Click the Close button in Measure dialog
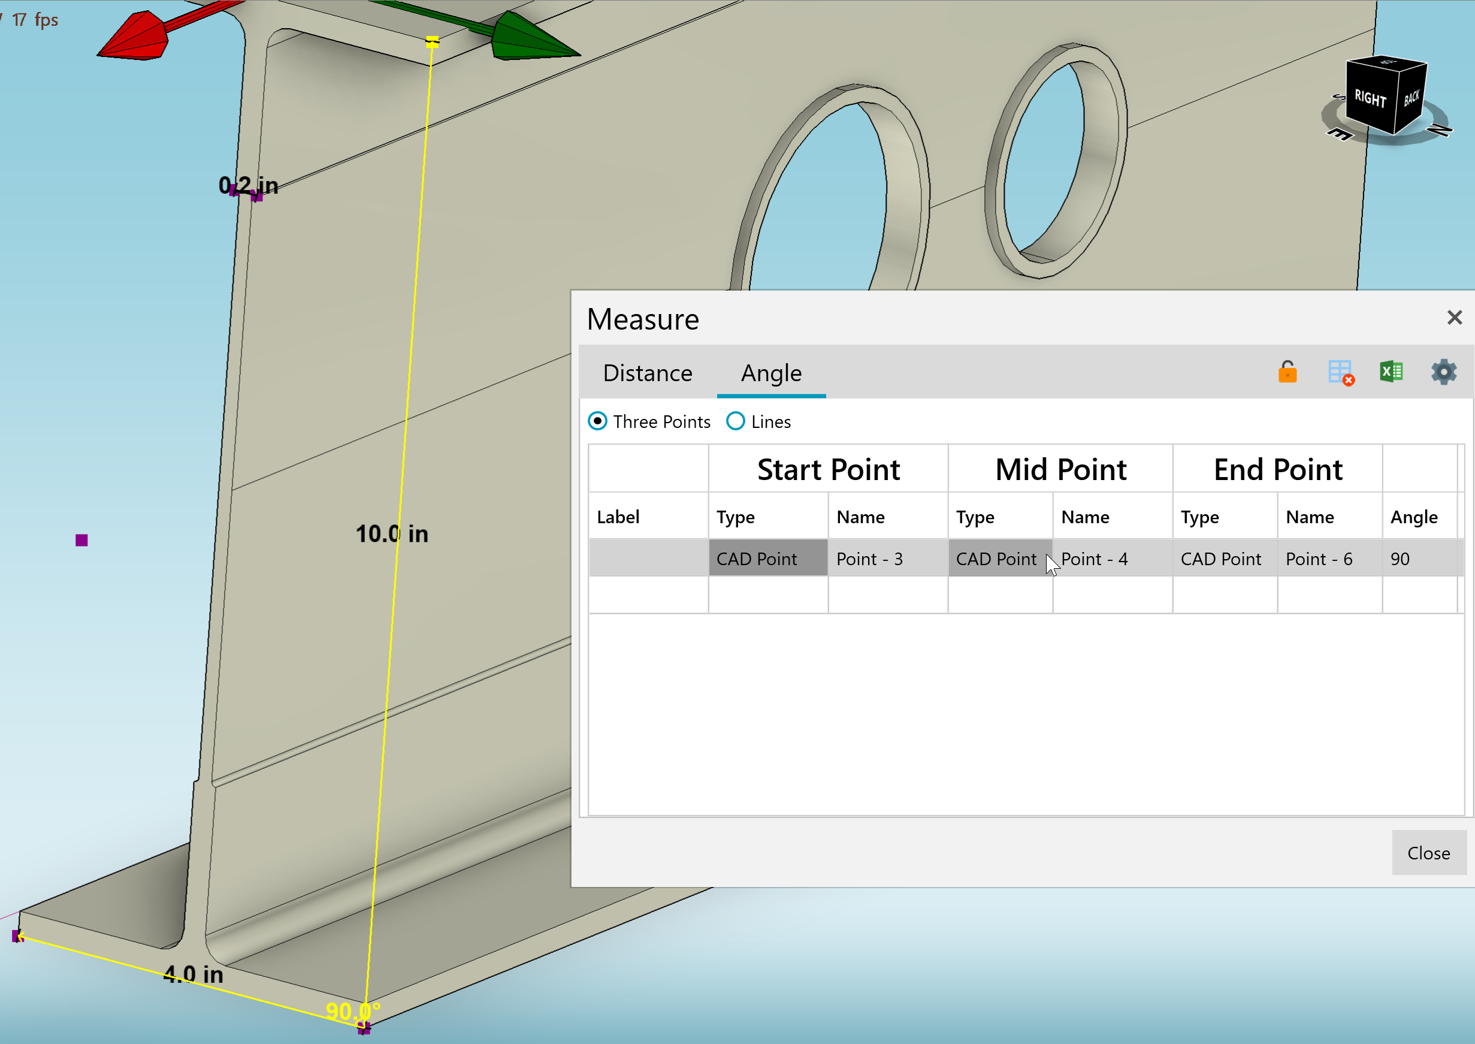The width and height of the screenshot is (1475, 1044). [1429, 852]
